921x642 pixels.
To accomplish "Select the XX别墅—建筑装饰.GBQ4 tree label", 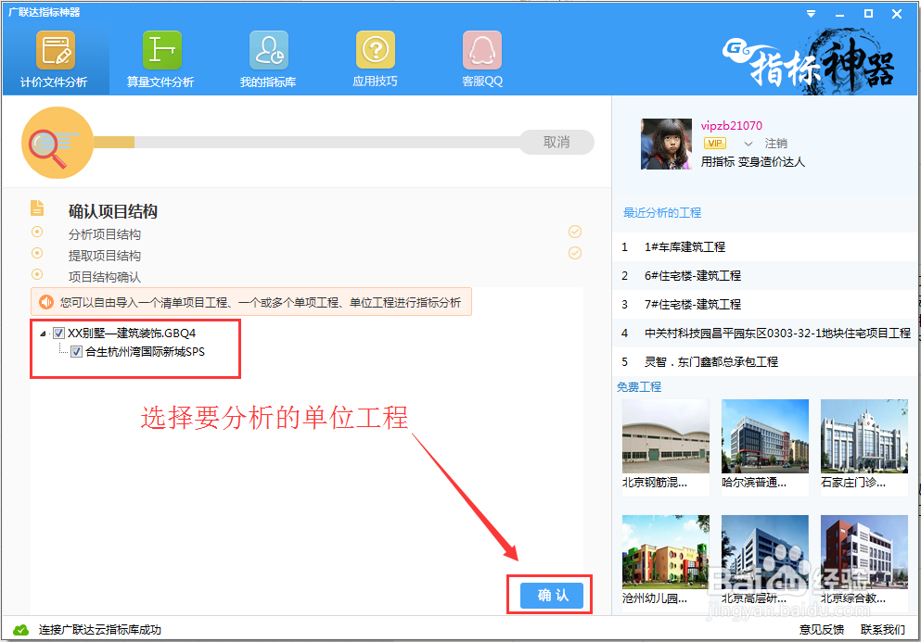I will coord(132,334).
